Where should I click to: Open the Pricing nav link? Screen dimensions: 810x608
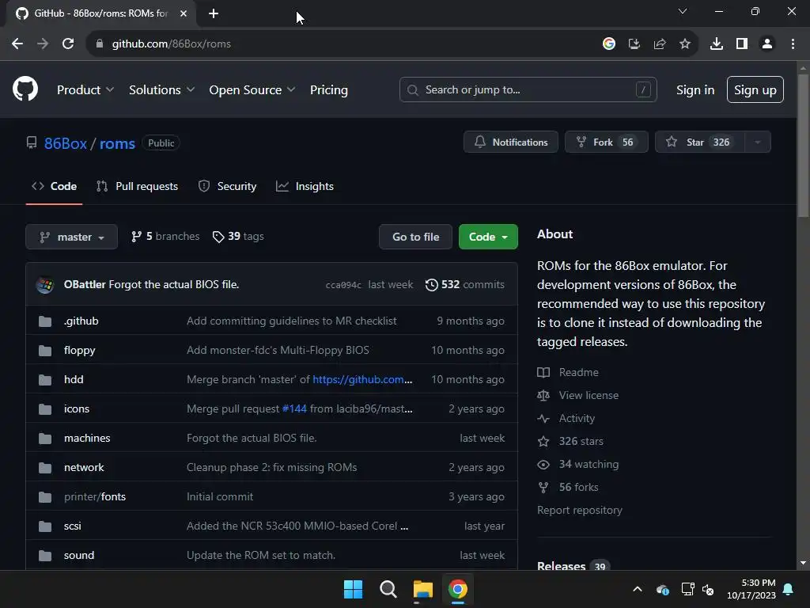328,89
